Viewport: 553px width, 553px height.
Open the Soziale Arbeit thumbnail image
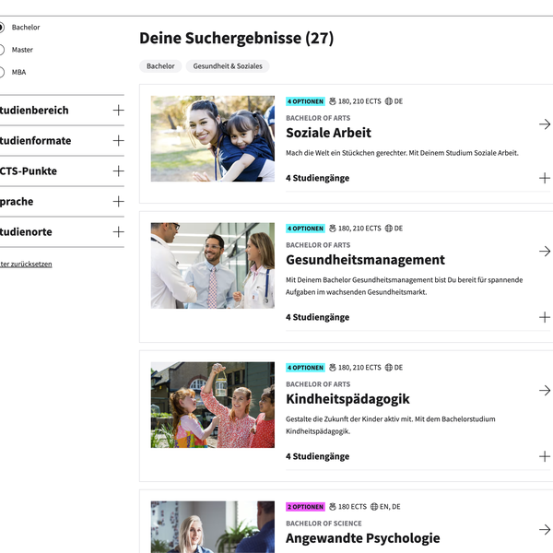pyautogui.click(x=213, y=138)
